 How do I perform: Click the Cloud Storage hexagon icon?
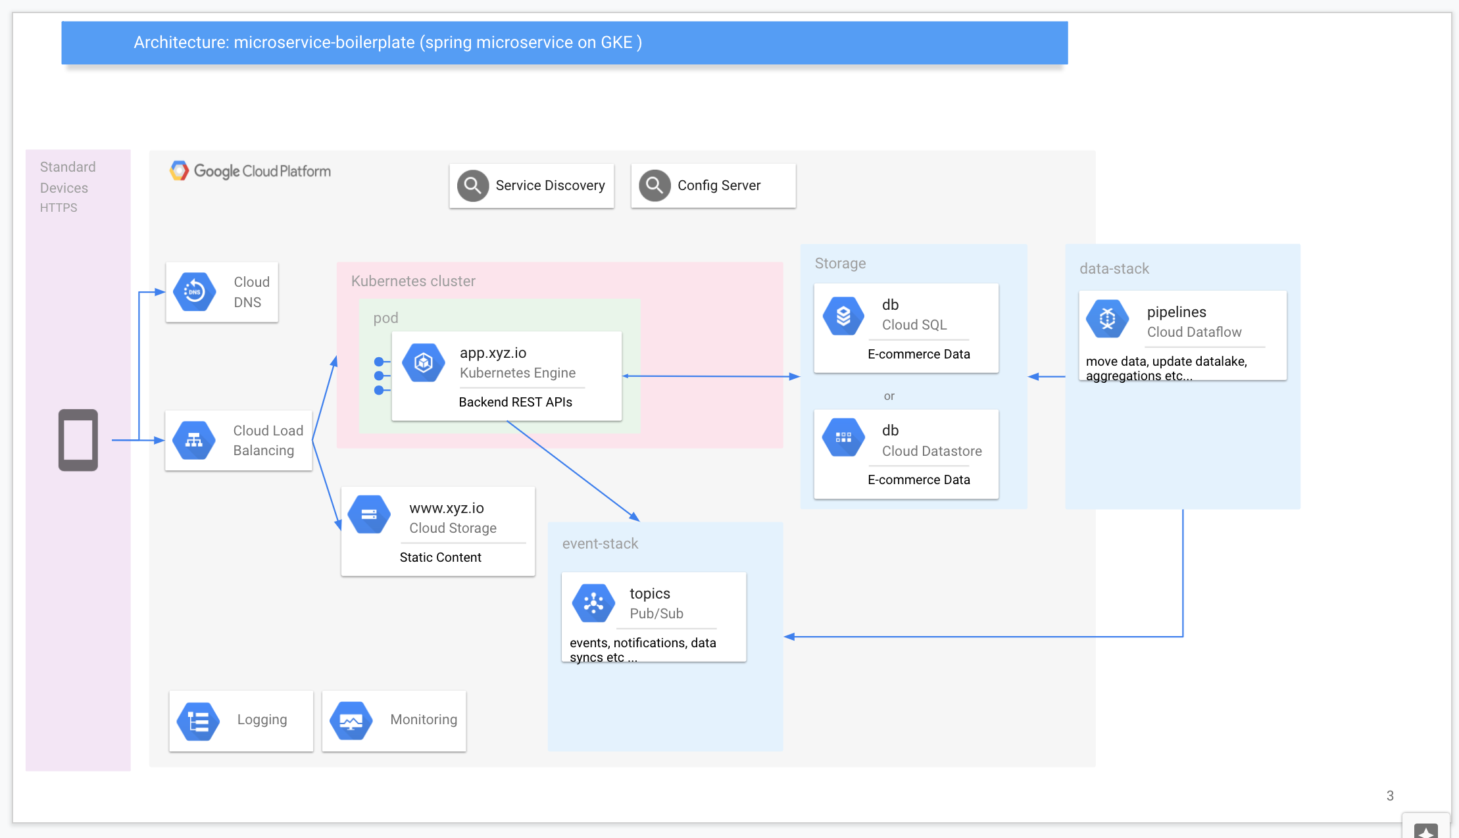pyautogui.click(x=369, y=514)
